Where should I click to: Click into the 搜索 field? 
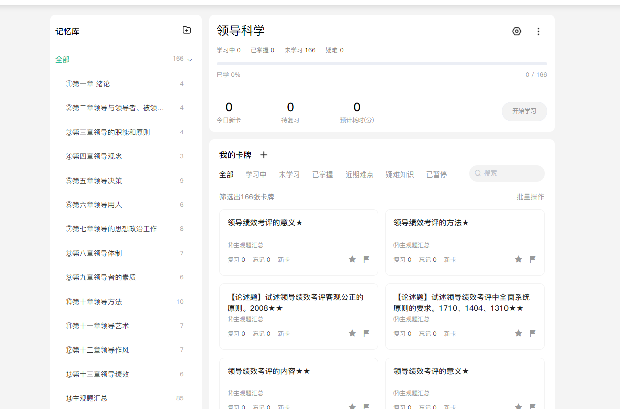[x=506, y=173]
